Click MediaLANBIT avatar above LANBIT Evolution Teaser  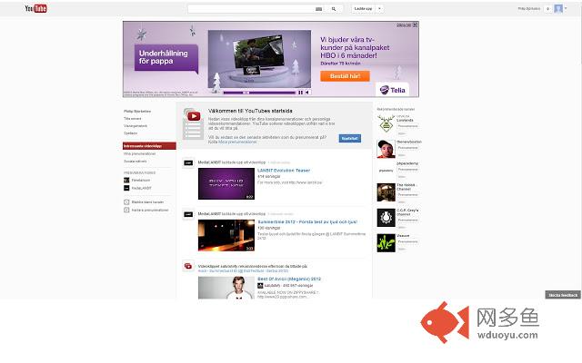click(188, 162)
